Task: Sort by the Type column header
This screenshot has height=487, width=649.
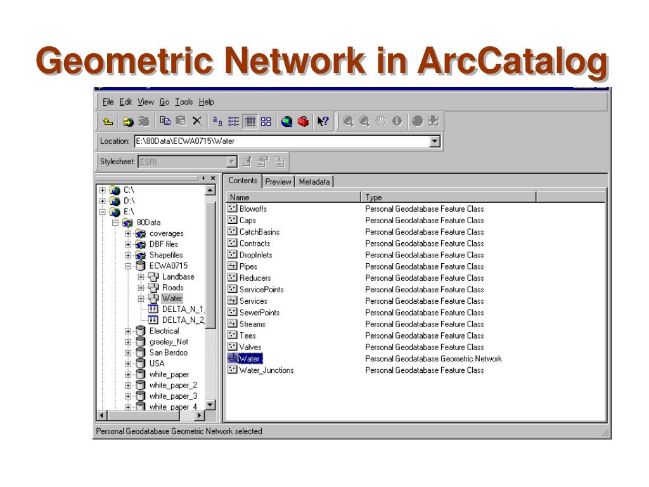Action: click(x=449, y=197)
